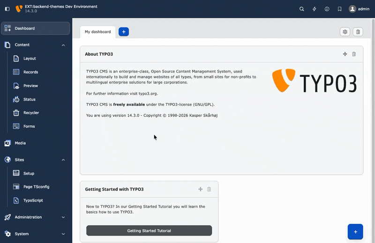Image resolution: width=375 pixels, height=243 pixels.
Task: Click the Sites globe icon
Action: point(7,160)
